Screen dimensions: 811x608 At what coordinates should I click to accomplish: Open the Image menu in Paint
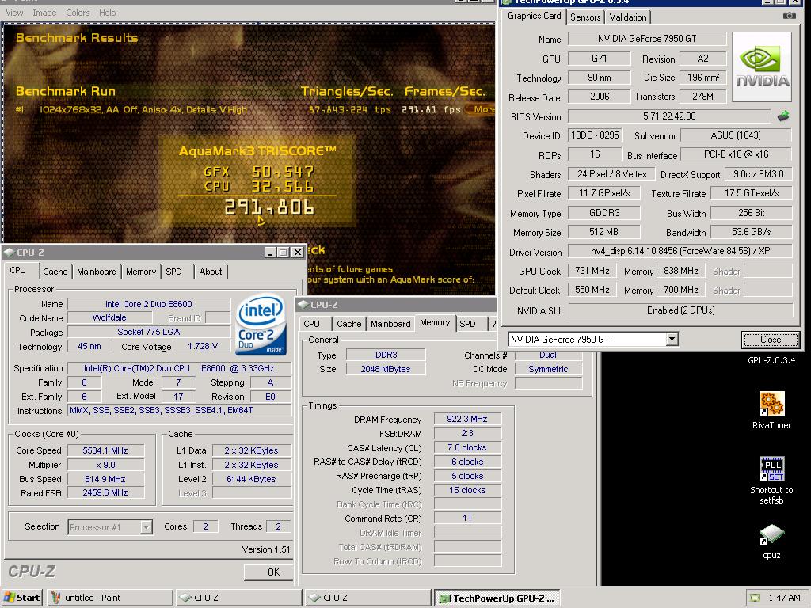[x=44, y=13]
